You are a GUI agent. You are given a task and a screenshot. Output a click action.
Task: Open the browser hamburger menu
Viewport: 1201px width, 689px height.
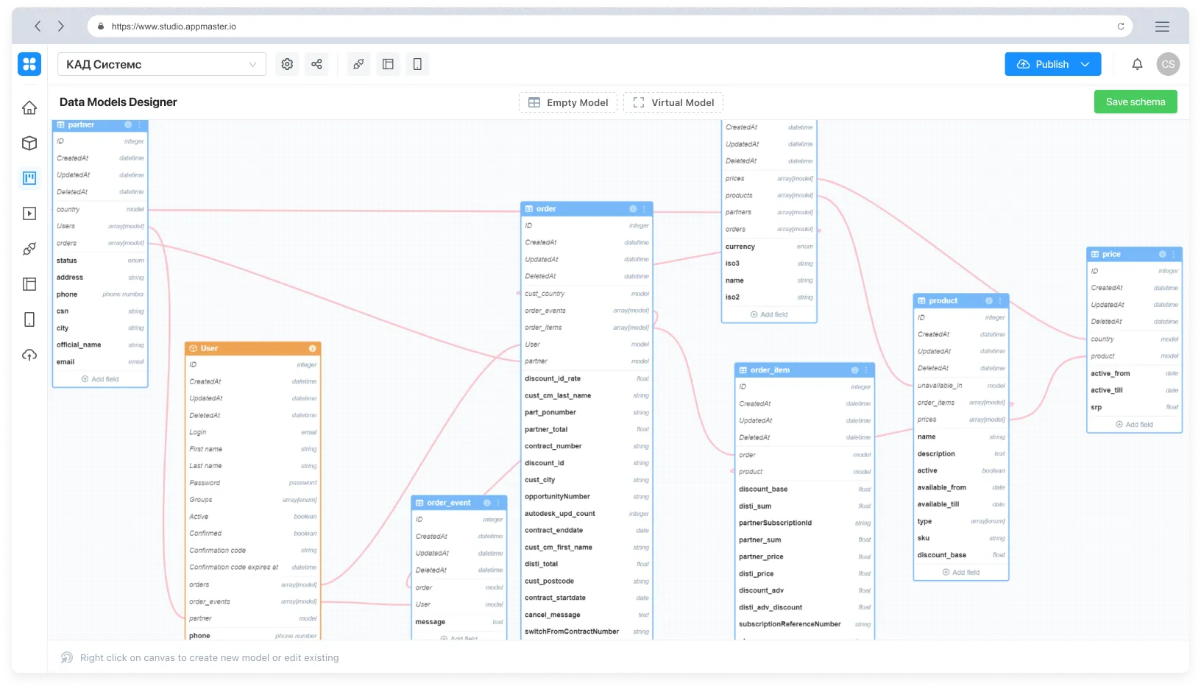point(1163,26)
